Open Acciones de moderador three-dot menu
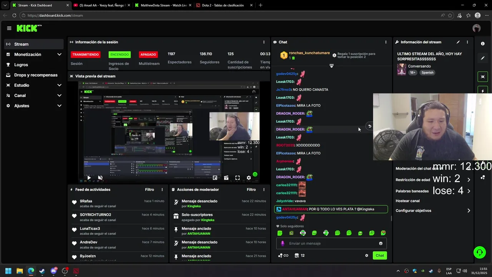This screenshot has height=277, width=492. tap(264, 190)
